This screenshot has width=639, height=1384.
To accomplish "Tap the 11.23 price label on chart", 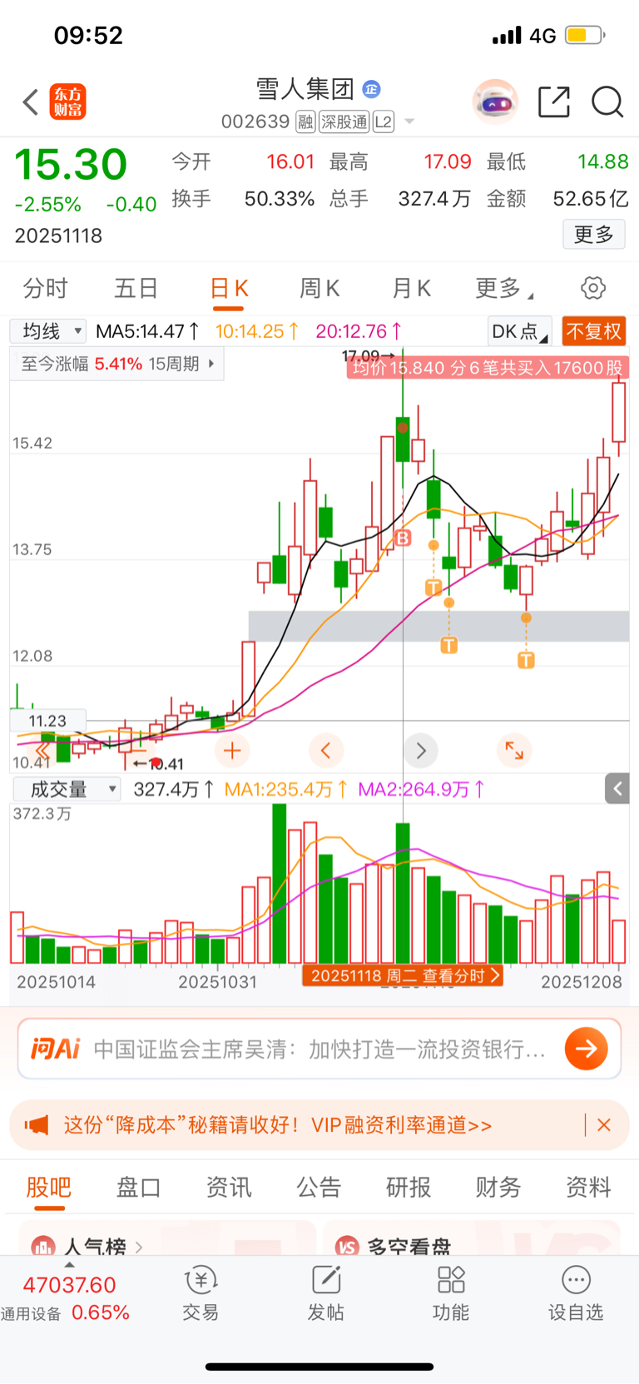I will coord(48,721).
